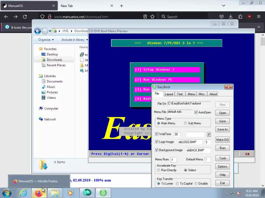This screenshot has width=265, height=198.
Task: Click Make ISO button
Action: click(222, 139)
